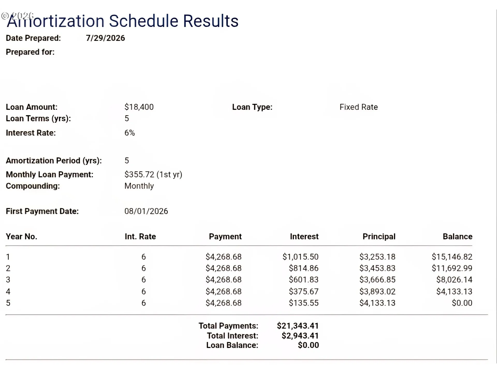Click the Payment column header
Viewport: 497px width, 373px height.
[x=225, y=236]
